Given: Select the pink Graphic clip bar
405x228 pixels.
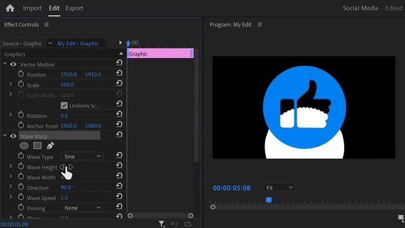Looking at the screenshot, I should [160, 53].
